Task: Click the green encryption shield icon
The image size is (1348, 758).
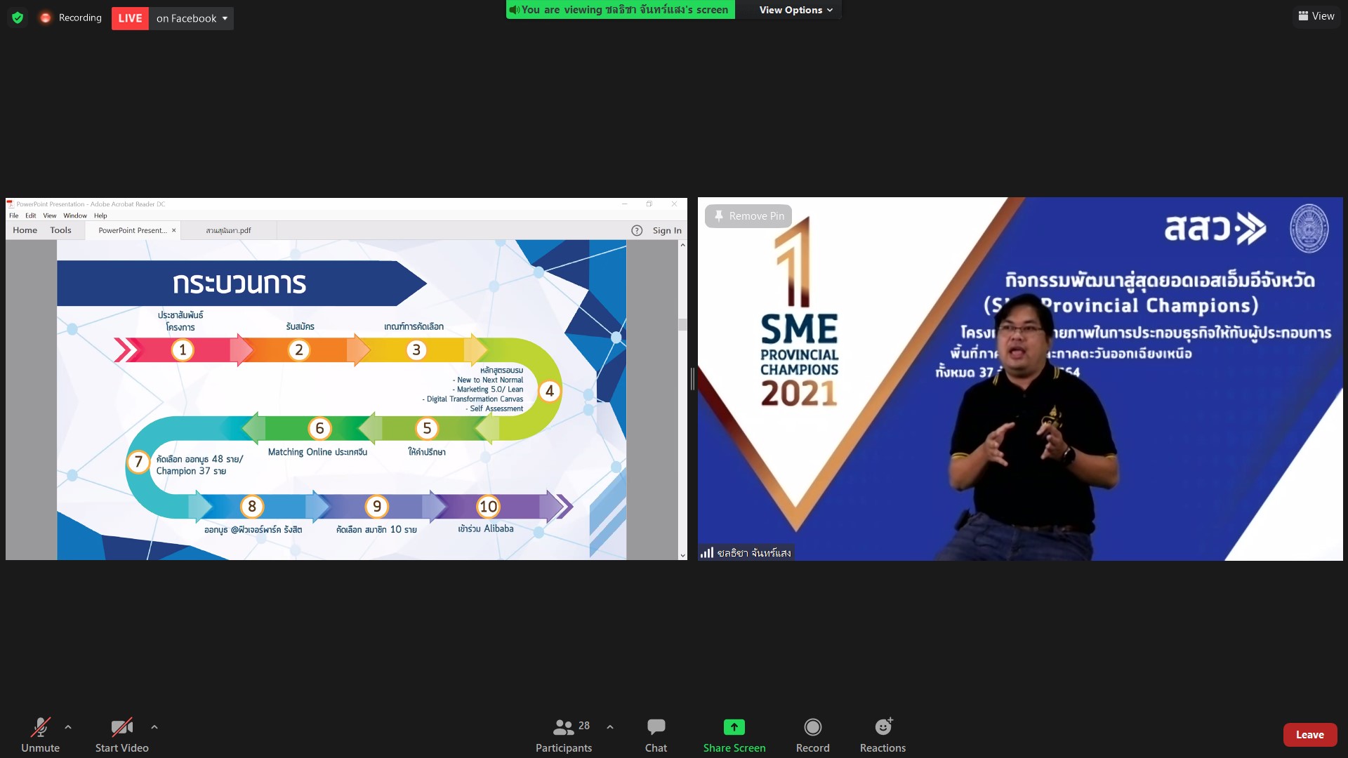Action: 18,18
